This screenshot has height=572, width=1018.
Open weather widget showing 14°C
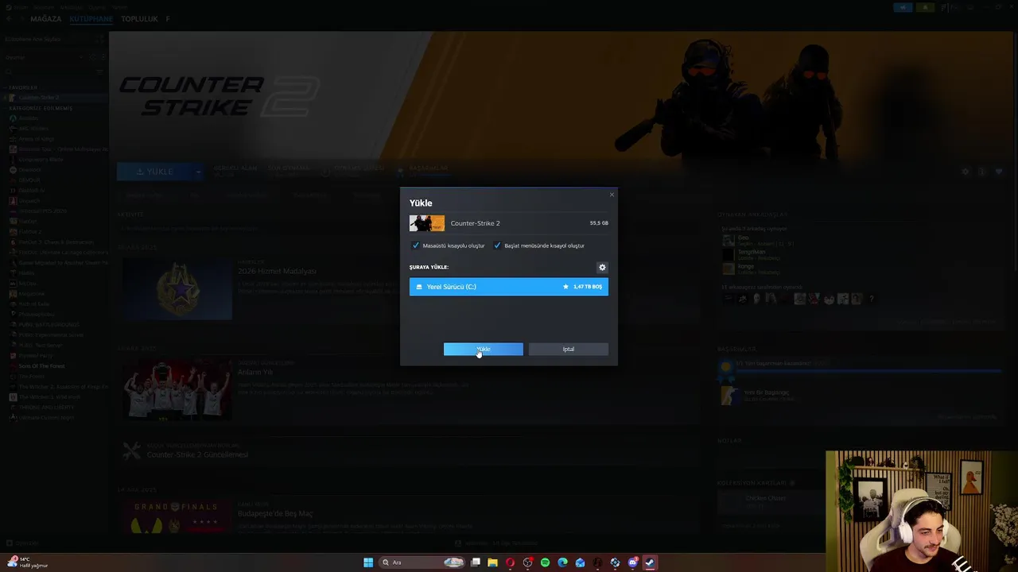pyautogui.click(x=26, y=562)
